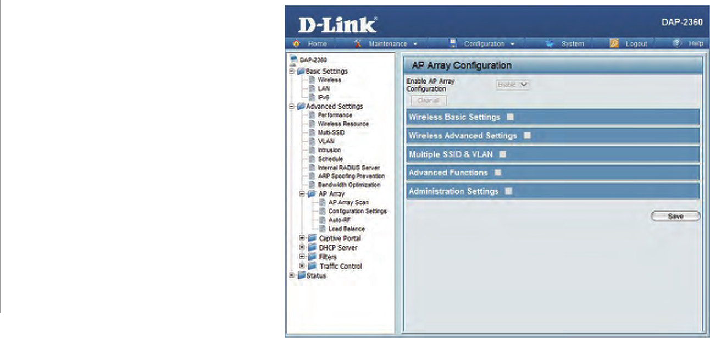The height and width of the screenshot is (338, 710).
Task: Click the page icon beside AP Array Scan
Action: (x=323, y=202)
